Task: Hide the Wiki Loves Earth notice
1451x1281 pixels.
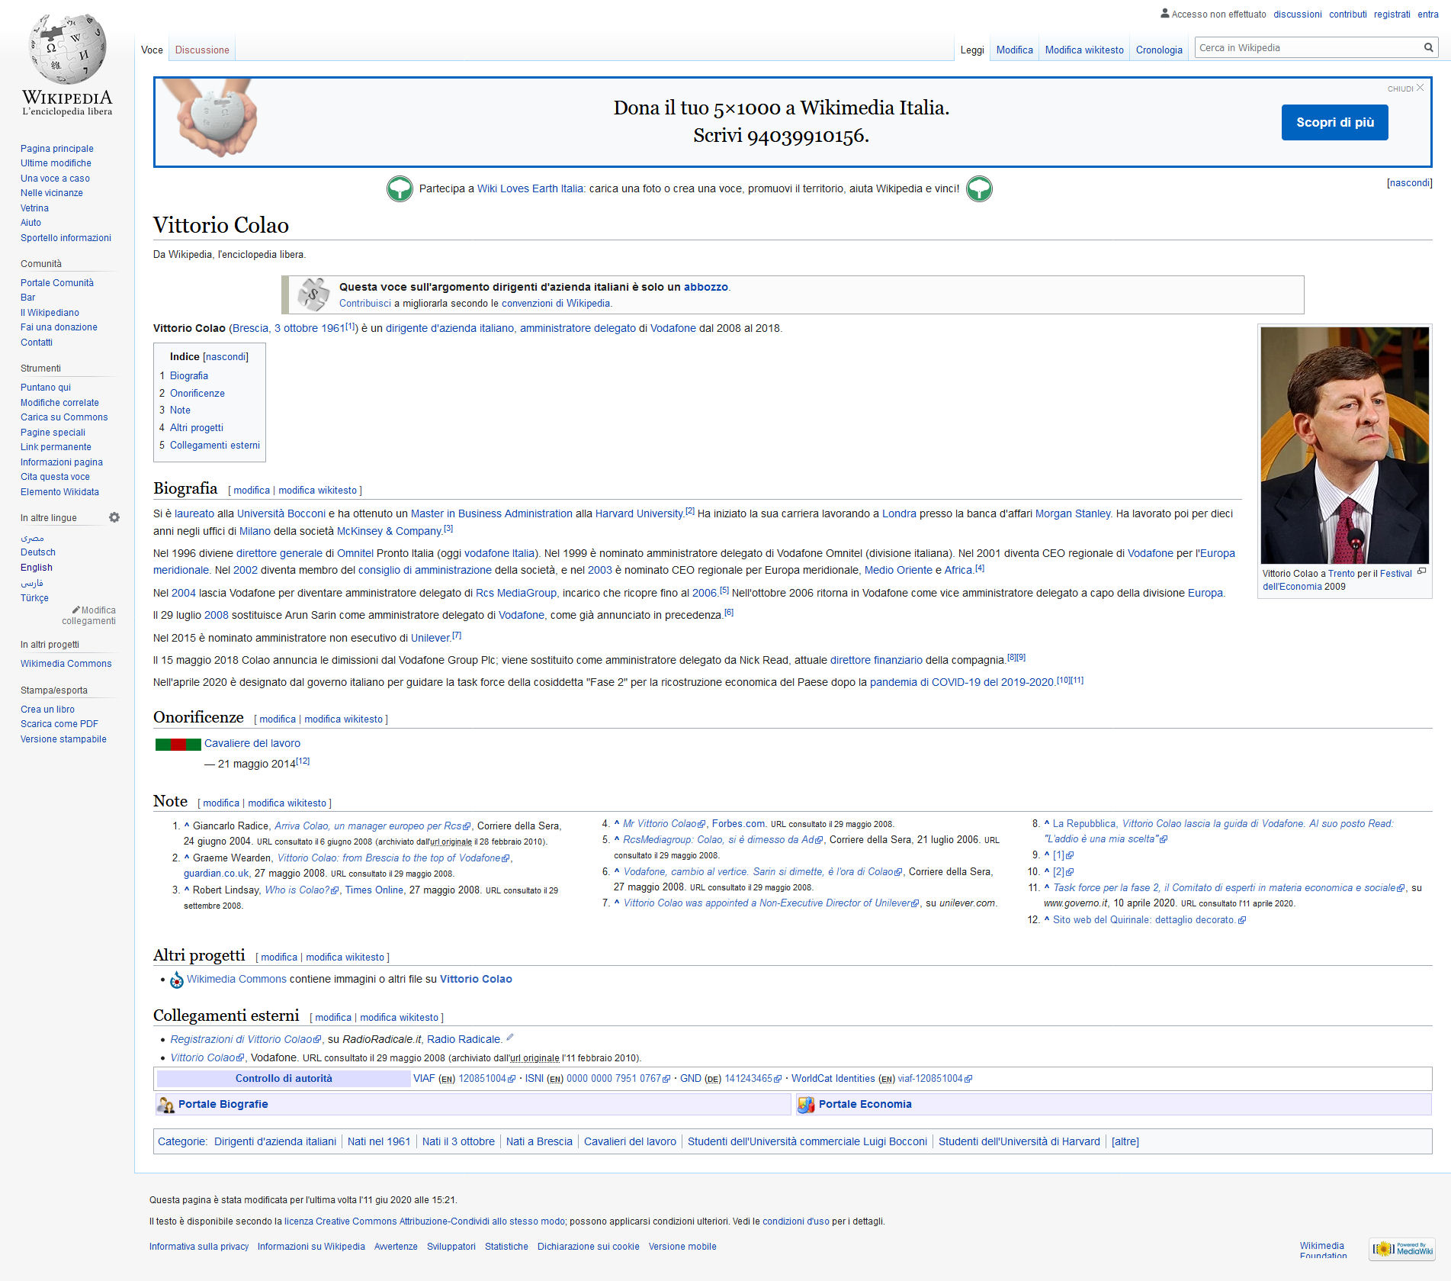Action: [x=1409, y=183]
